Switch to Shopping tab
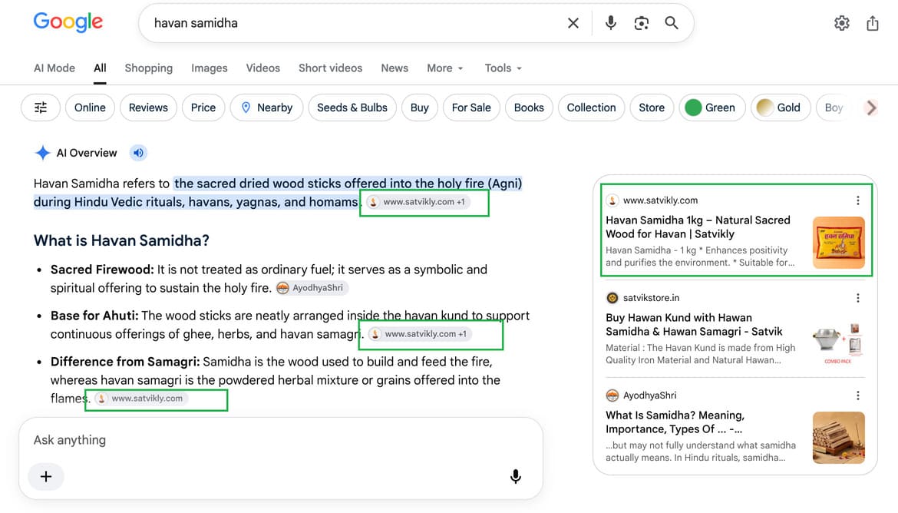This screenshot has width=898, height=513. click(x=148, y=68)
